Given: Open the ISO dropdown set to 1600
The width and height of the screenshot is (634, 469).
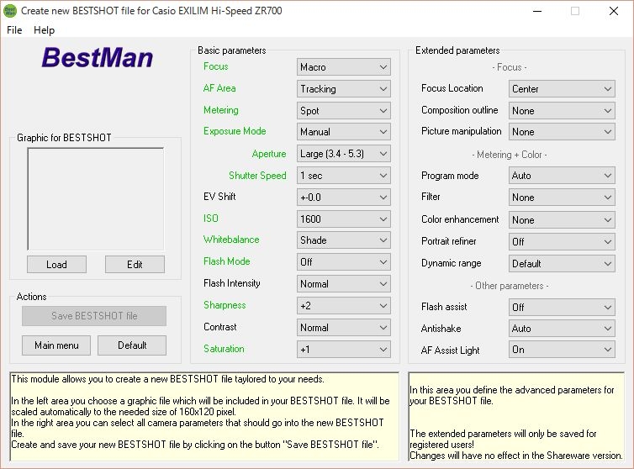Looking at the screenshot, I should [343, 219].
